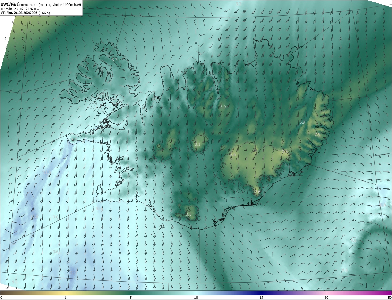
Task: Click the 'IT: Mán. 23. 02. 2026 06Z' line
Action: (x=20, y=9)
